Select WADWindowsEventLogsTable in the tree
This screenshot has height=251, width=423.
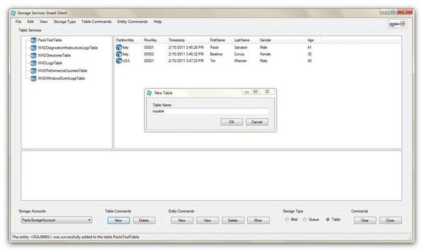coord(62,78)
